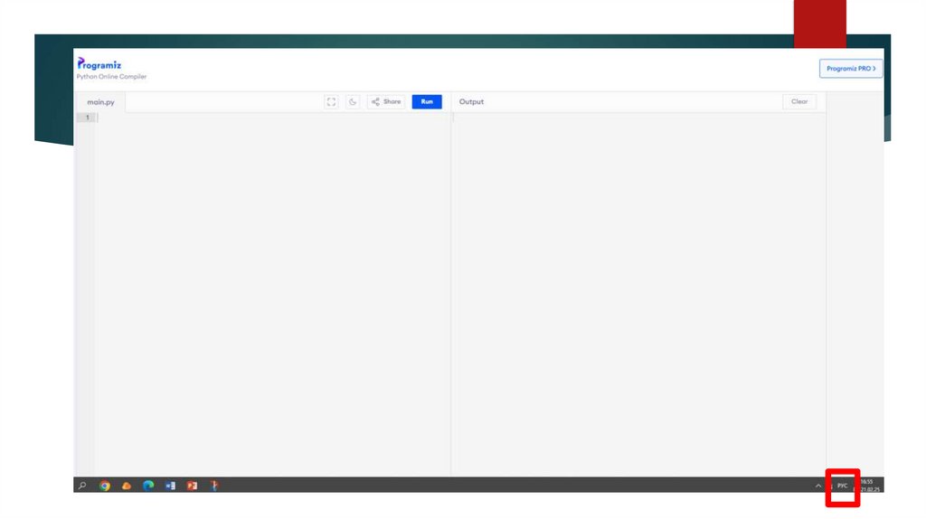926x519 pixels.
Task: Click the Programiz logo
Action: (x=99, y=64)
